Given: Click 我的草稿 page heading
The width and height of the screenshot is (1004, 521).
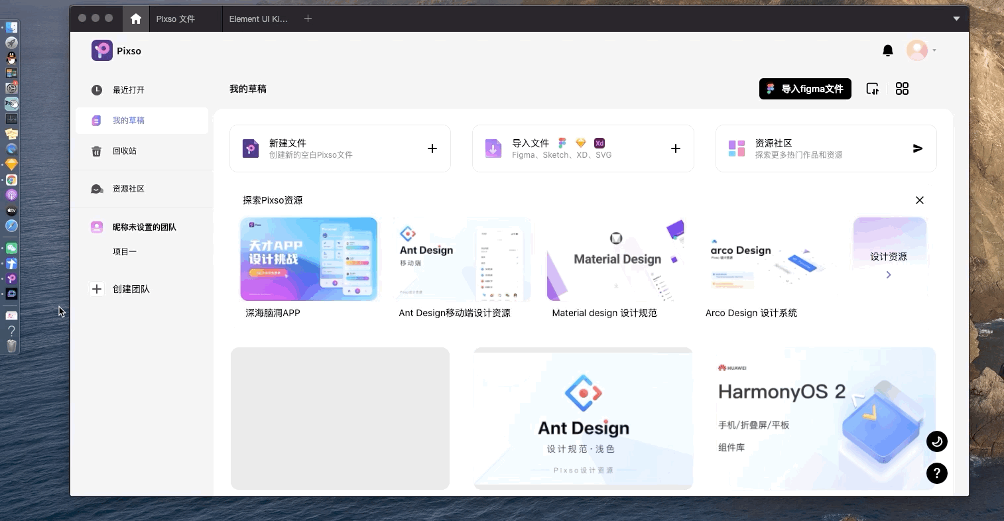Looking at the screenshot, I should 248,89.
